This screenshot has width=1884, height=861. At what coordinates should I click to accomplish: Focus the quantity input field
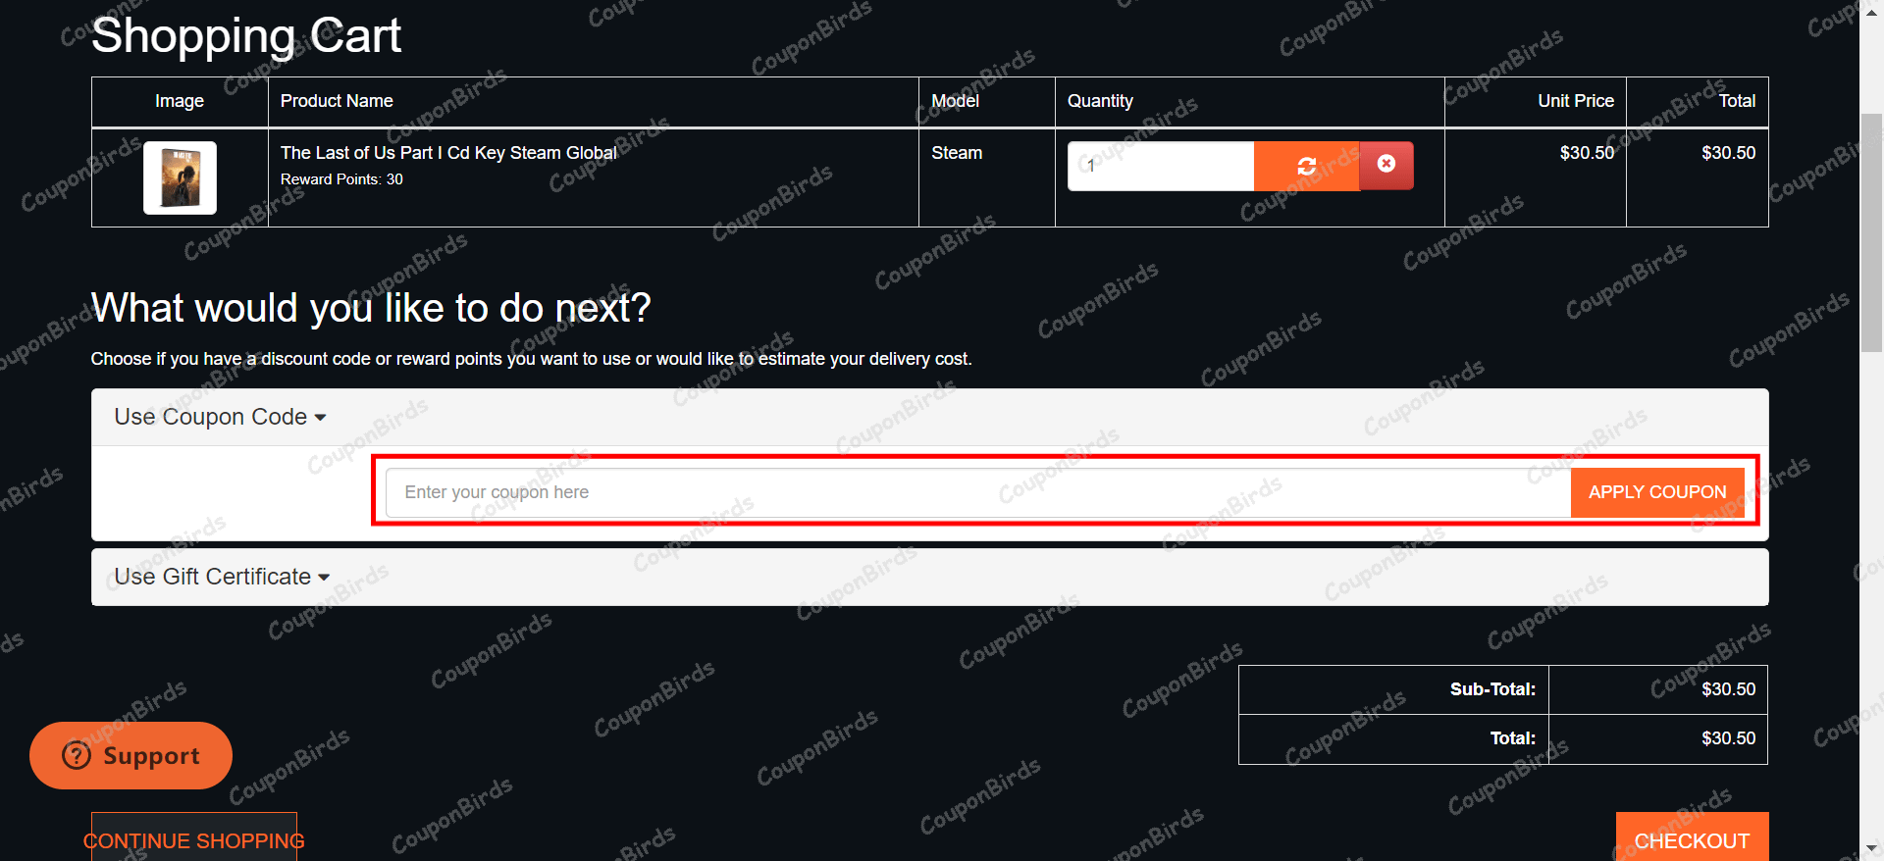[x=1160, y=166]
